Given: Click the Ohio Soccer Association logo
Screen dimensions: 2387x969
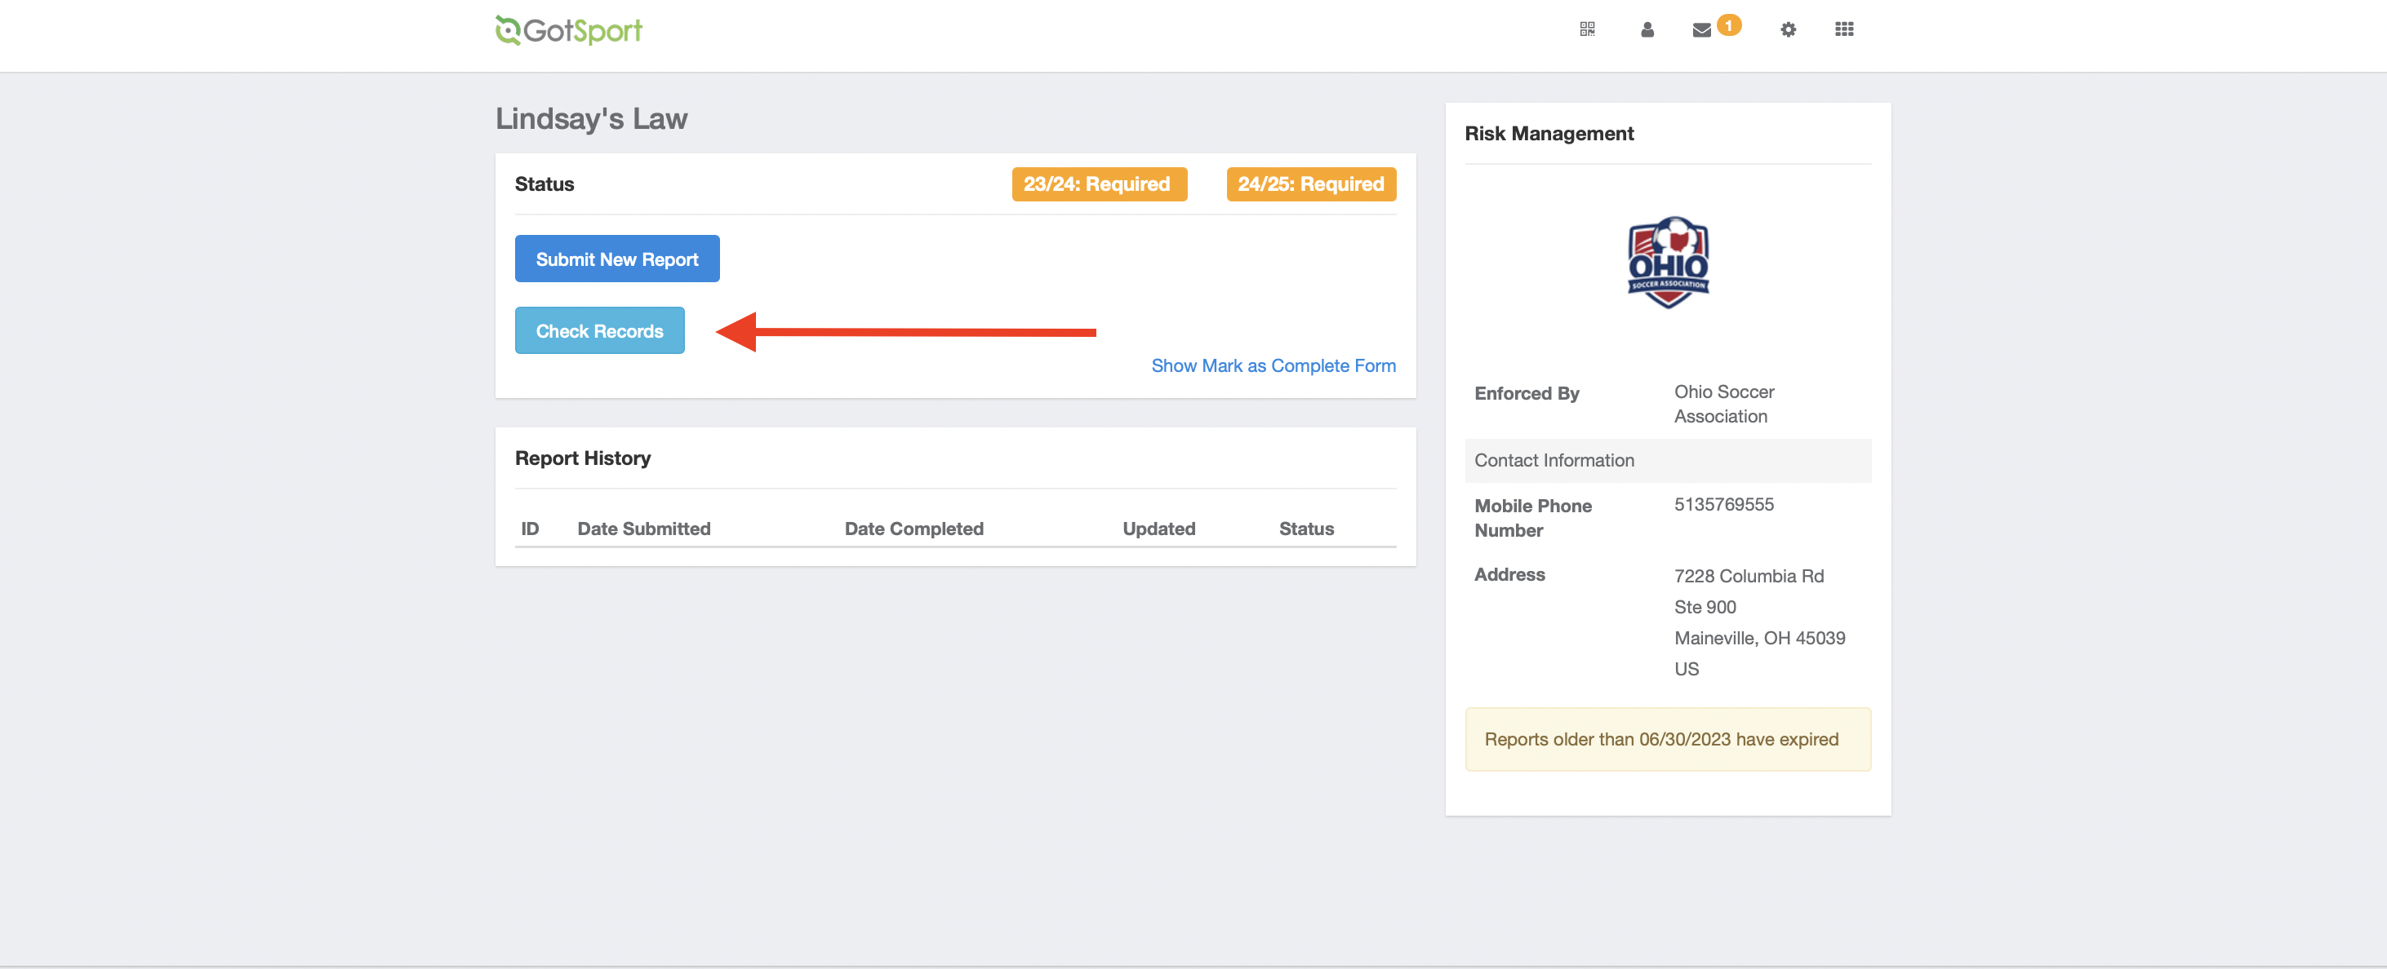Looking at the screenshot, I should click(1668, 262).
